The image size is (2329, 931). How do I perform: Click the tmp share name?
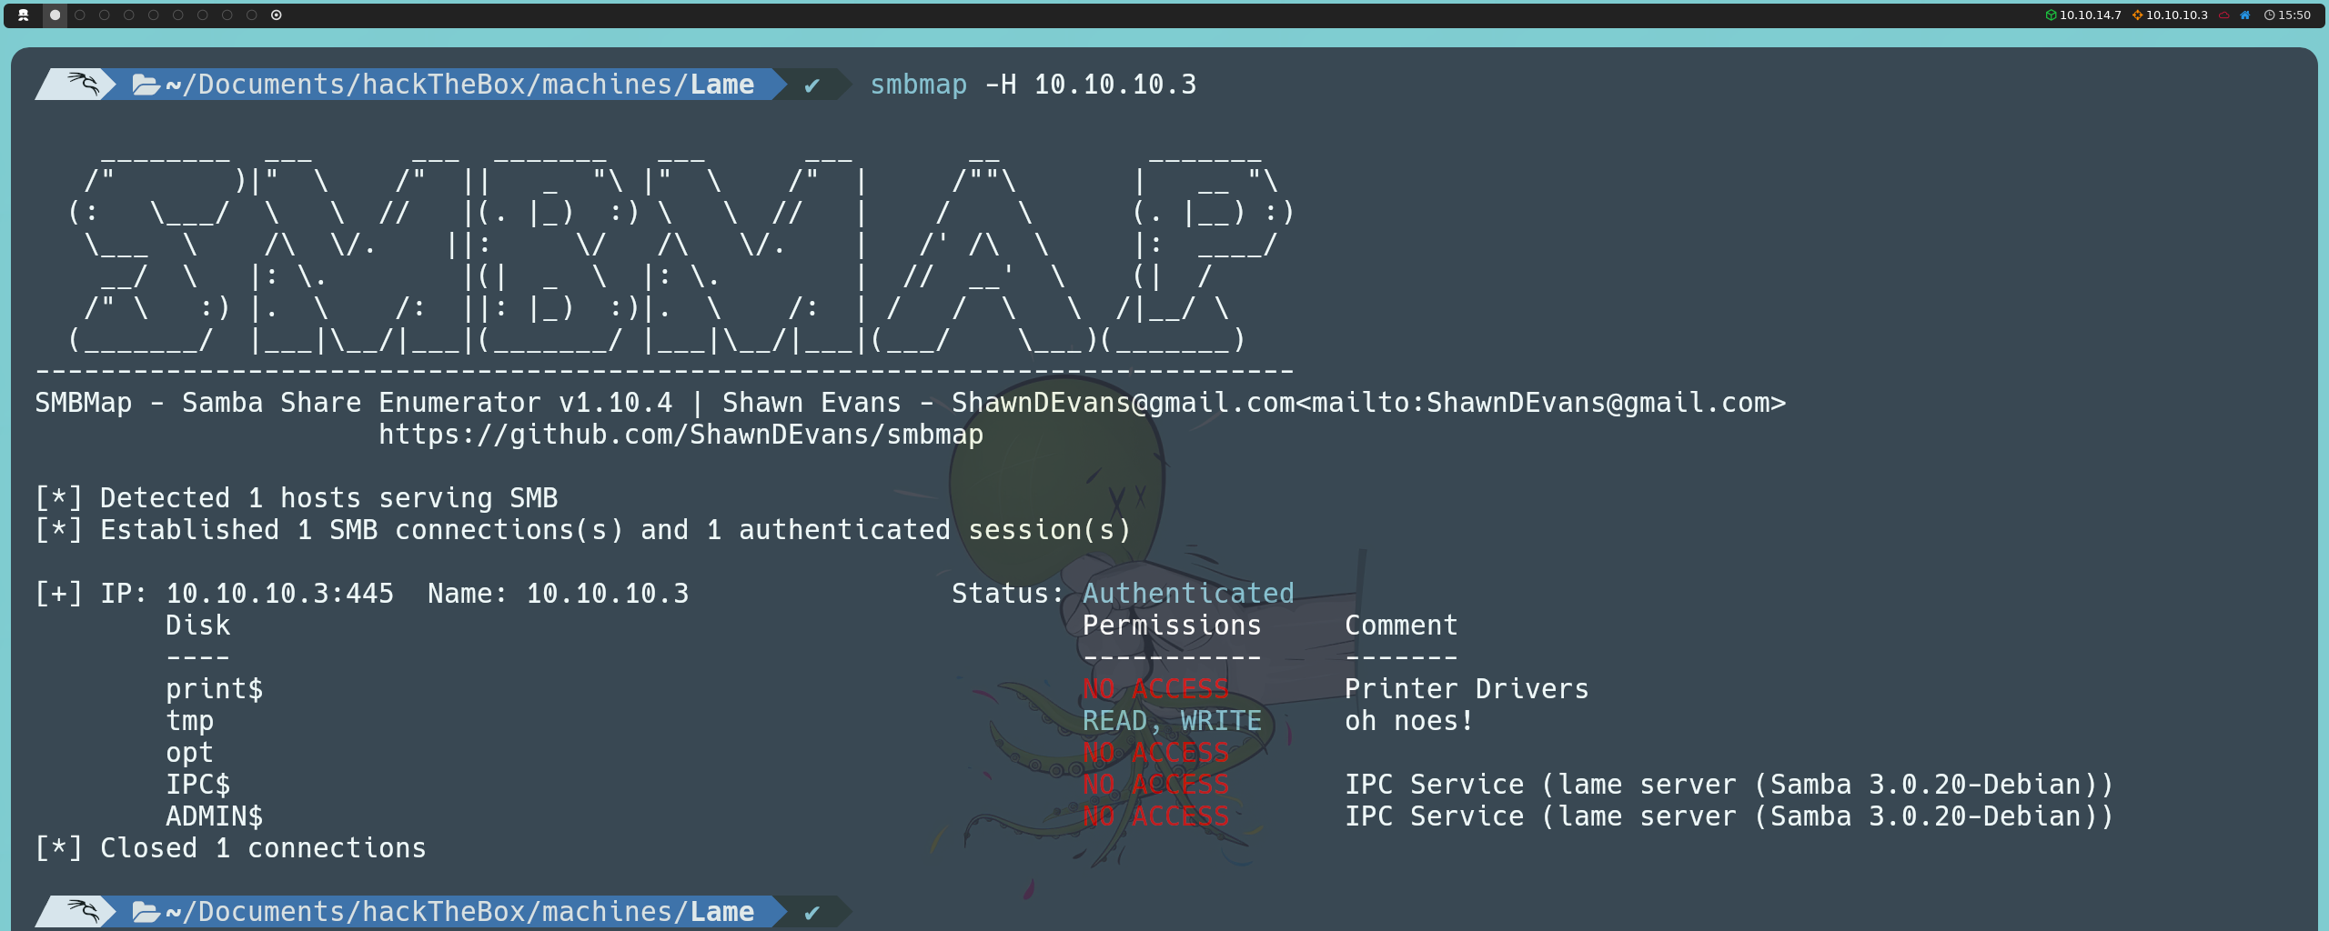click(x=190, y=721)
